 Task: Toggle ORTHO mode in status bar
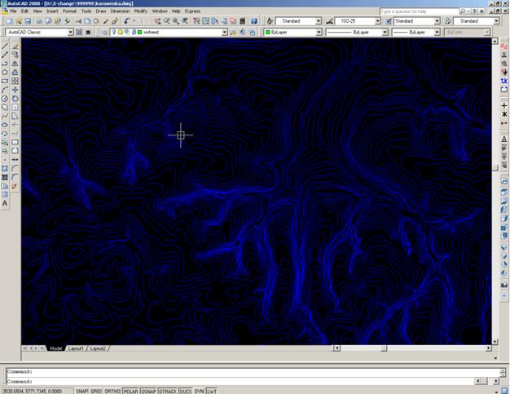[112, 391]
